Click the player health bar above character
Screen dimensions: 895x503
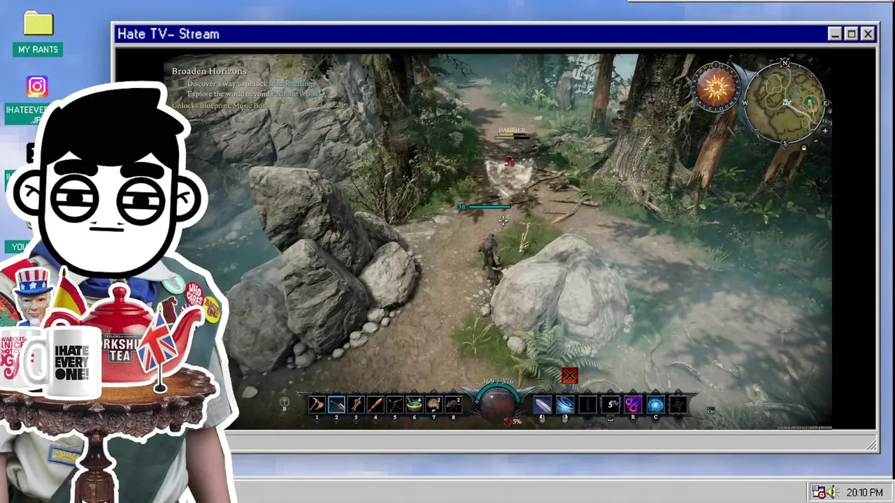[x=489, y=207]
